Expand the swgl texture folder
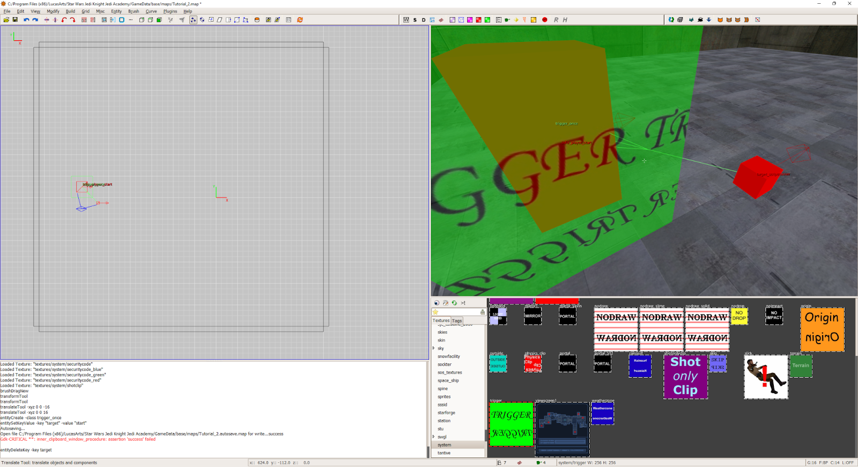Viewport: 858px width, 467px height. 434,437
